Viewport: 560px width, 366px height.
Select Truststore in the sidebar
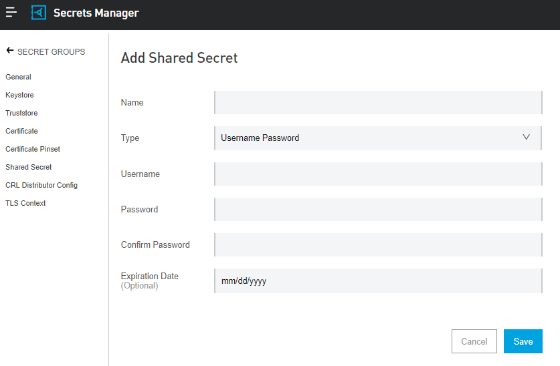pyautogui.click(x=21, y=113)
